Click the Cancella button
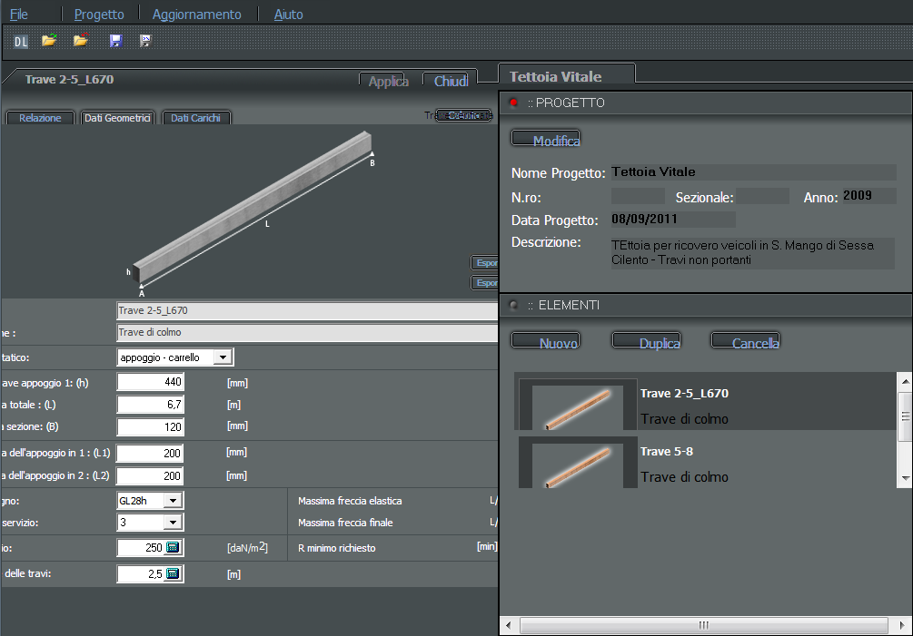This screenshot has height=636, width=913. (745, 342)
